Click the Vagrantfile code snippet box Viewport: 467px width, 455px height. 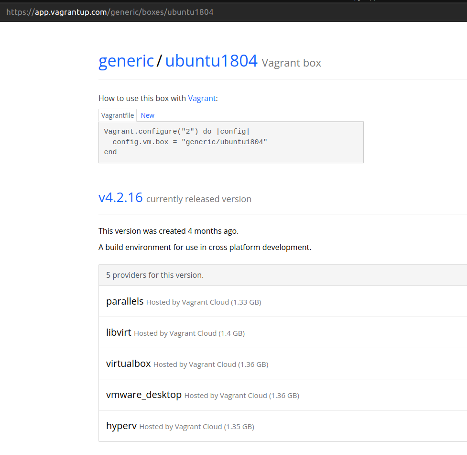click(231, 142)
